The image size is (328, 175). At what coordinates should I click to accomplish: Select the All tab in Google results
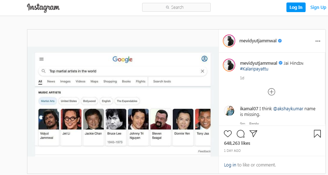[40, 81]
